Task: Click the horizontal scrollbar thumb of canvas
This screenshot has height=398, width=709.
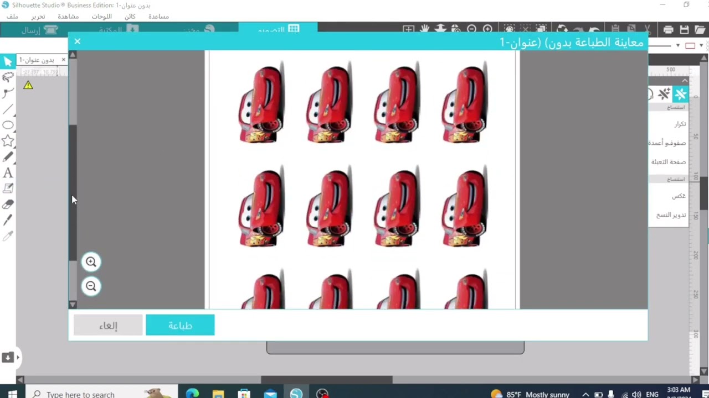Action: click(327, 380)
